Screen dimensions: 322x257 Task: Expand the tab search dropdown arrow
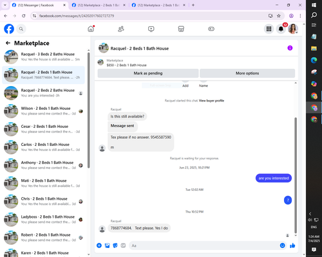[5, 5]
